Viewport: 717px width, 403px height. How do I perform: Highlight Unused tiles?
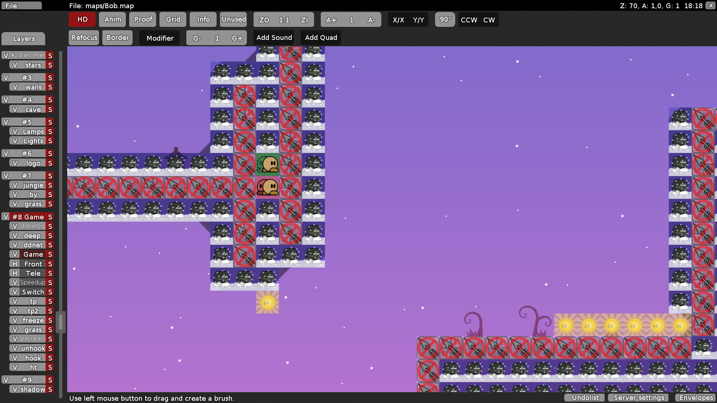tap(233, 19)
